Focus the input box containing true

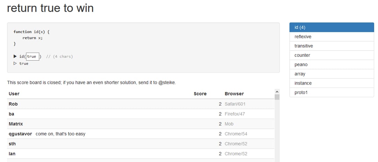tap(33, 56)
